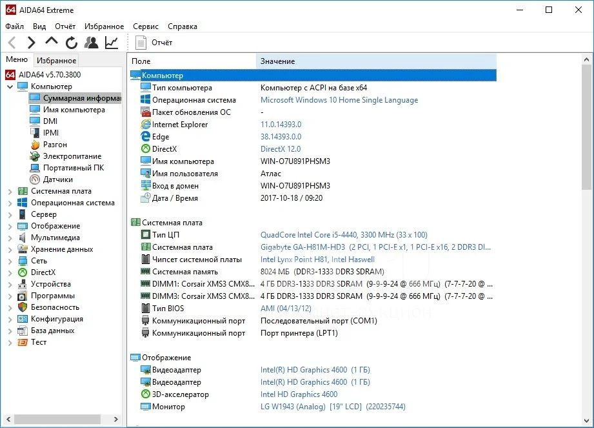The height and width of the screenshot is (428, 594).
Task: Click the vertical scrollbar down arrow
Action: click(587, 421)
